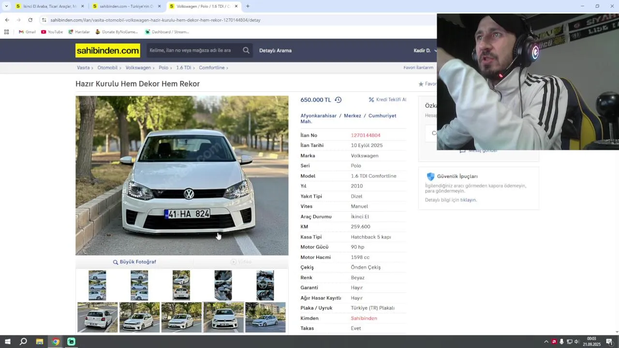Reload the page
The height and width of the screenshot is (348, 619).
click(30, 20)
